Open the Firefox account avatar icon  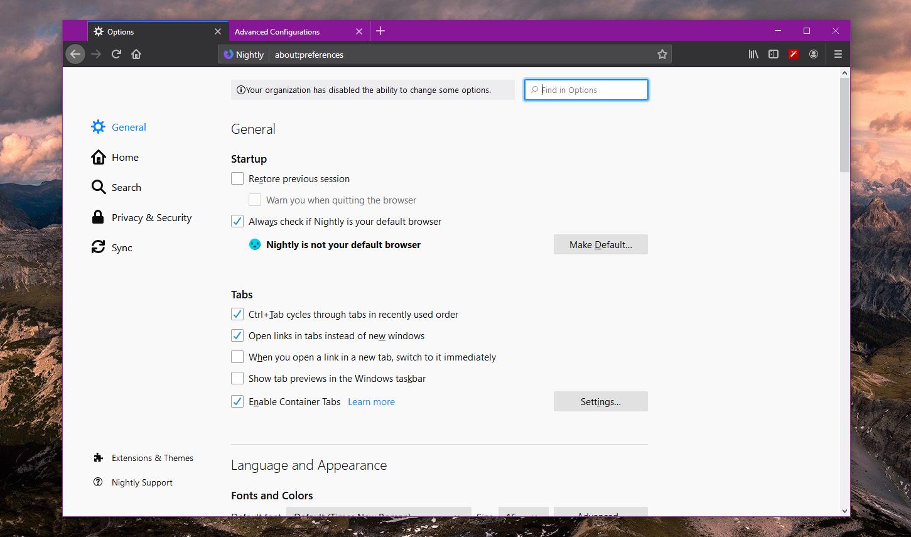(x=814, y=55)
